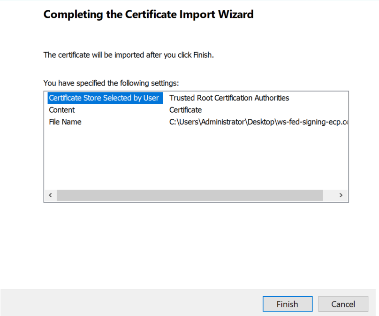Click the gray footer bar left of Finish
Viewport: 379px width, 316px height.
coord(131,303)
